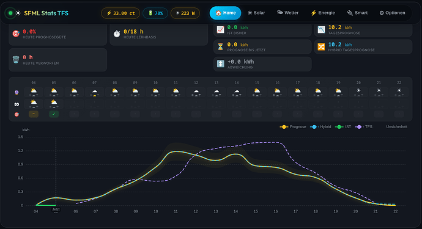Click the 33.00 ct price badge
This screenshot has height=229, width=422.
coord(120,13)
